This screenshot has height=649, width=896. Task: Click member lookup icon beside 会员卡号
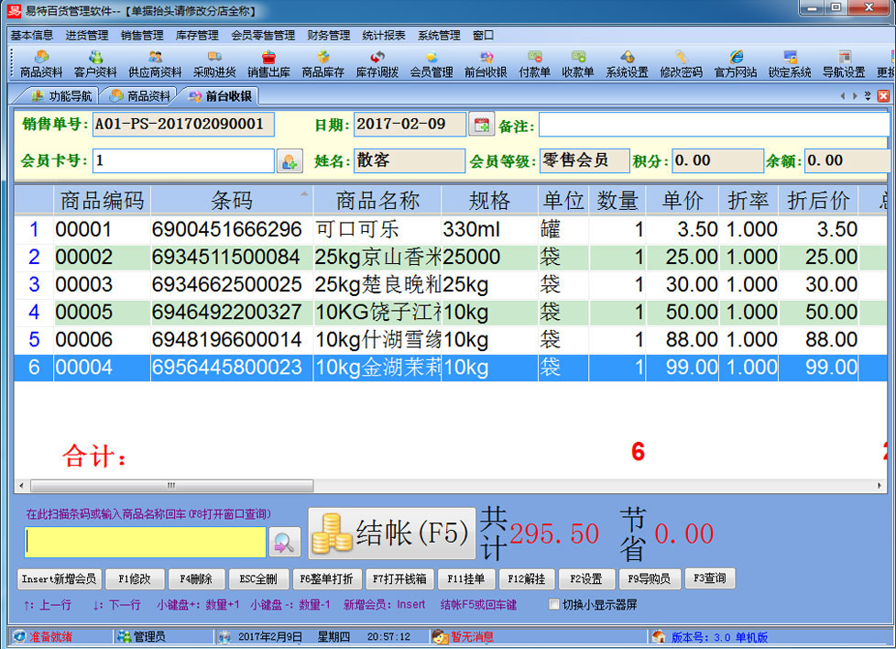coord(289,161)
